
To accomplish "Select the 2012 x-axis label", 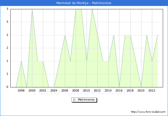I will 97,90.
